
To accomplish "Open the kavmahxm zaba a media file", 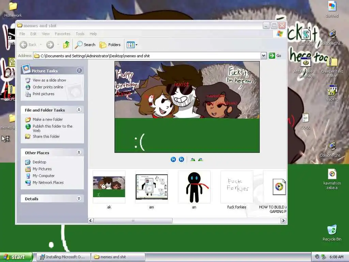I will 332,179.
